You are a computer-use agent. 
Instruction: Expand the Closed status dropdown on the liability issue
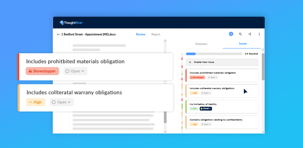(206, 109)
